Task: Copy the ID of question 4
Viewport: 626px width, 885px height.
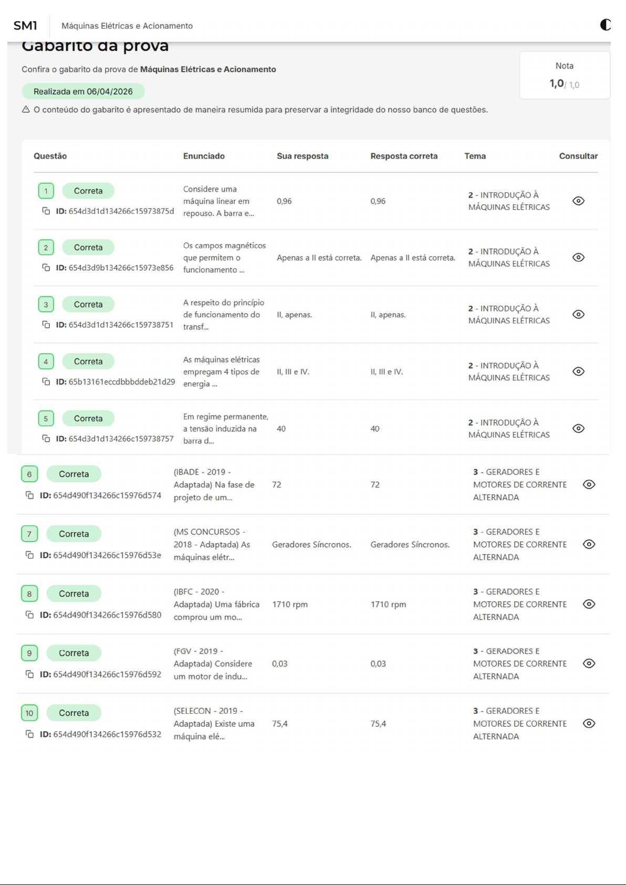Action: point(46,382)
